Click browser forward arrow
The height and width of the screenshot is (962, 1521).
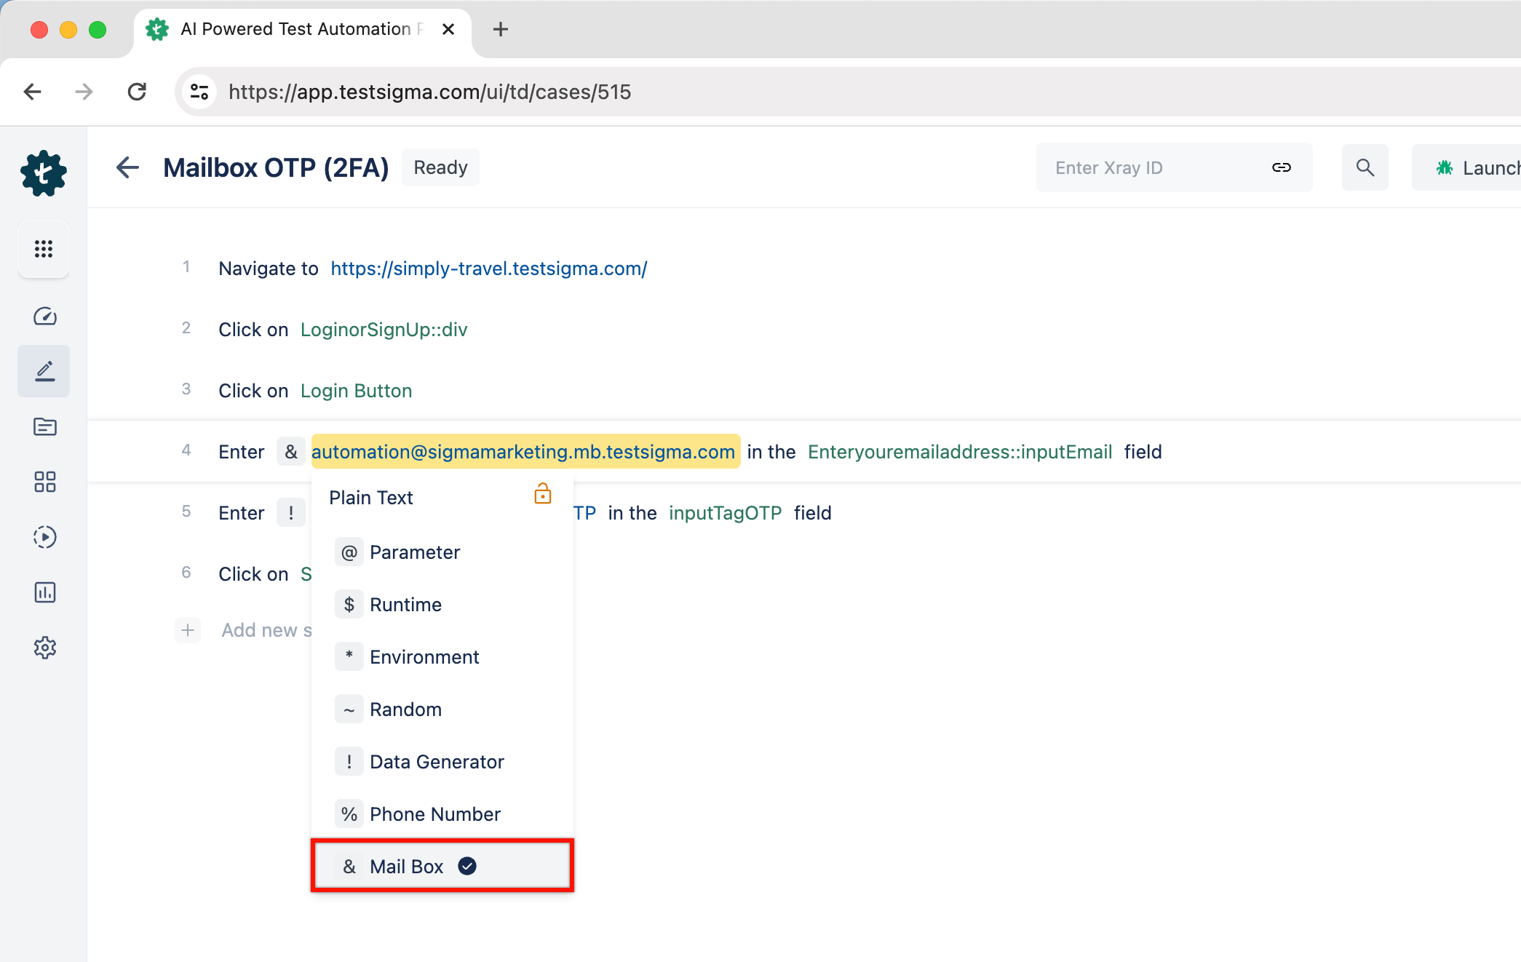point(84,92)
